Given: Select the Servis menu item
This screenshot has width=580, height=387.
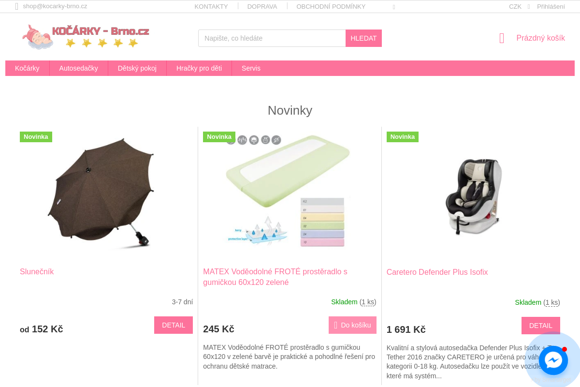Looking at the screenshot, I should click(x=251, y=68).
